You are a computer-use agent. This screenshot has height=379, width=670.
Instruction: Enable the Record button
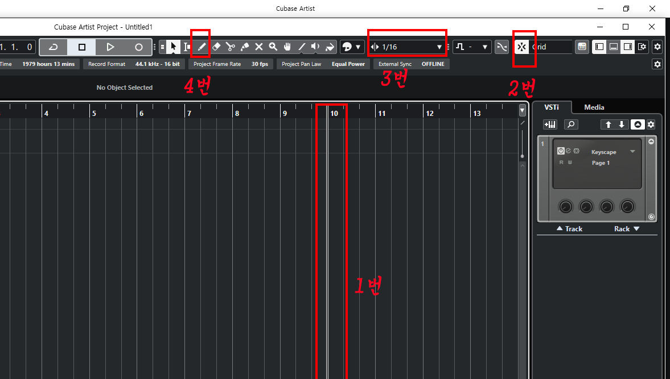(138, 47)
